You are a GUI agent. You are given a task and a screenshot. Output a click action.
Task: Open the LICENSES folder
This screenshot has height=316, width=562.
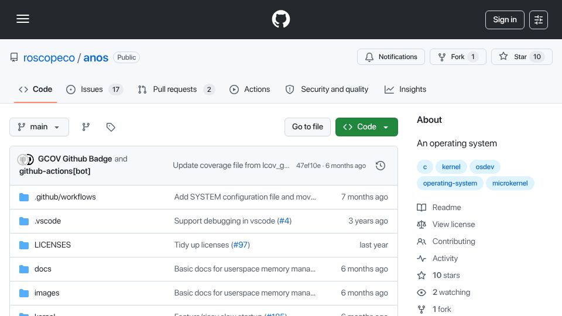53,245
